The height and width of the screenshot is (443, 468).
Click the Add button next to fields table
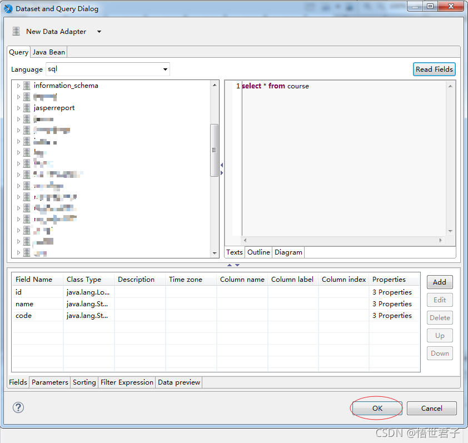pos(439,282)
